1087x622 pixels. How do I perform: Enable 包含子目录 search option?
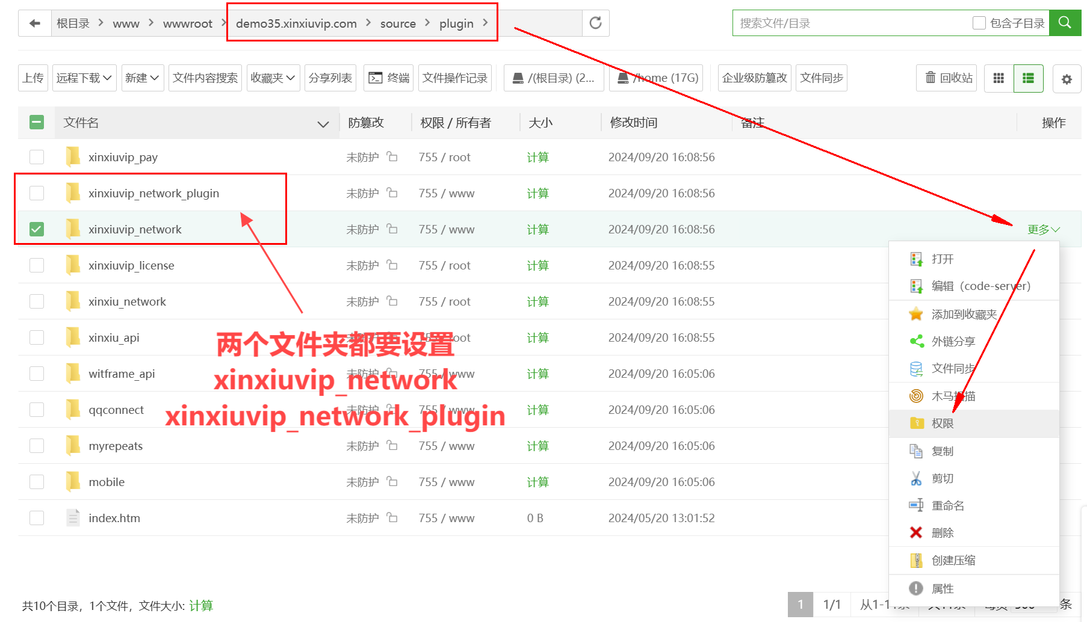(979, 23)
